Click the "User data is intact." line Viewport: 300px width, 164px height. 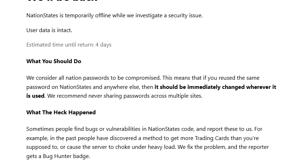click(x=49, y=30)
